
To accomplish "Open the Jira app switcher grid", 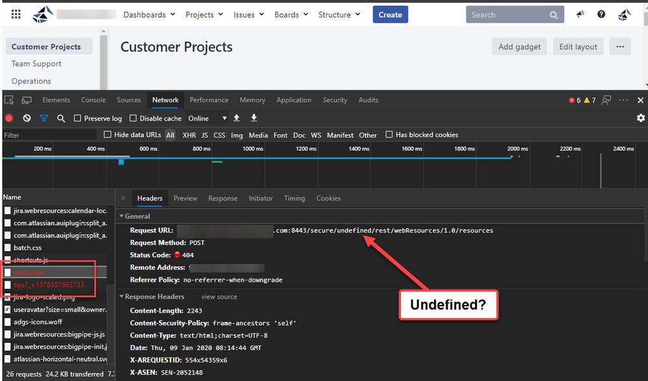I will point(16,14).
